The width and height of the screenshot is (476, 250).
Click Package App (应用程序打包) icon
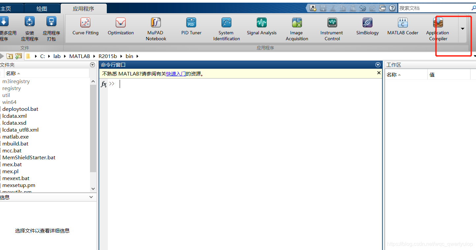(x=51, y=29)
